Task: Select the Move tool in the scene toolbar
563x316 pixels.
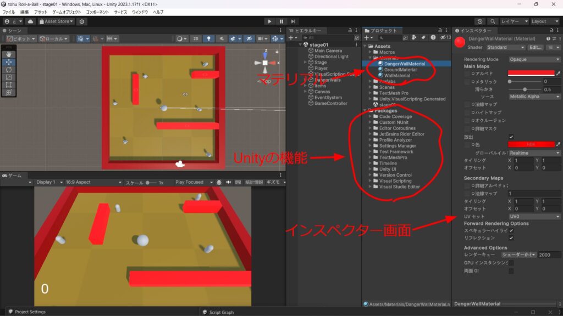Action: pyautogui.click(x=9, y=62)
